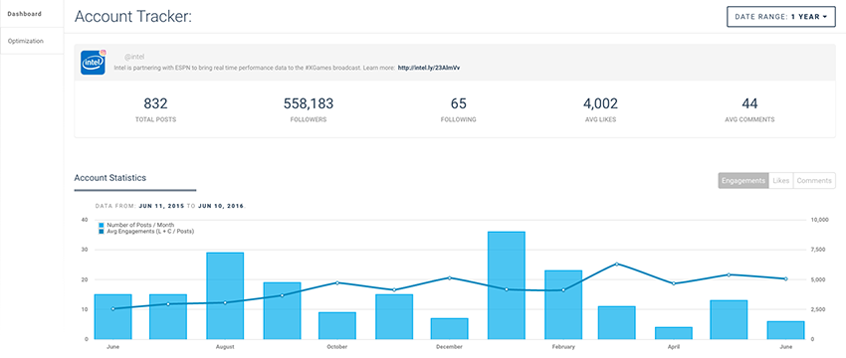
Task: Click the highest engagement line point in March
Action: coord(617,265)
